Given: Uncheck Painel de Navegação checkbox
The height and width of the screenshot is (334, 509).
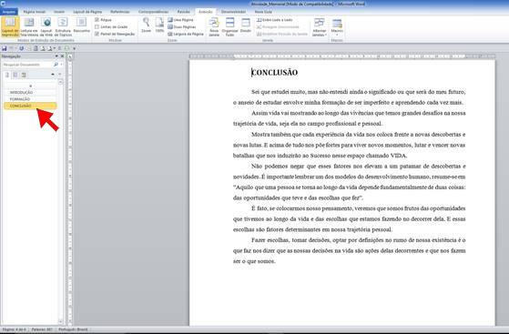Looking at the screenshot, I should 115,34.
